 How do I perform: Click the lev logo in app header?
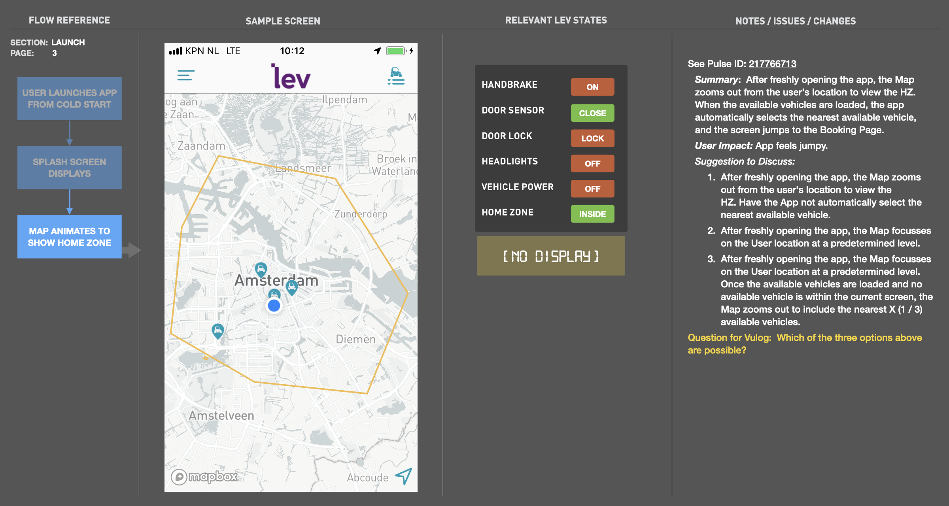(291, 76)
